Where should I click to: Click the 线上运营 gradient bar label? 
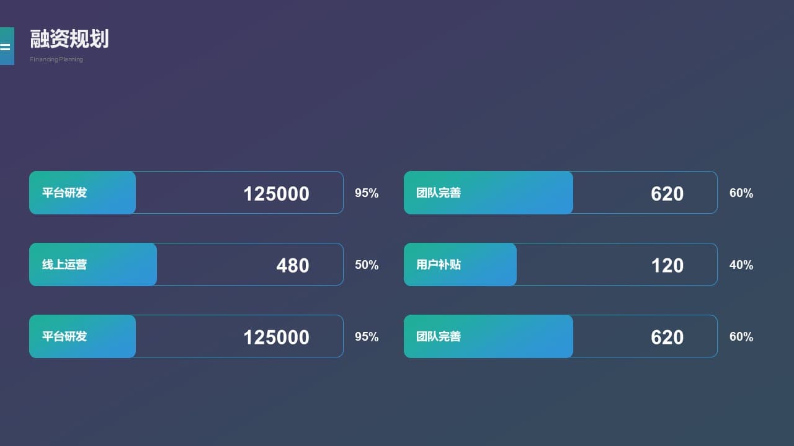65,265
